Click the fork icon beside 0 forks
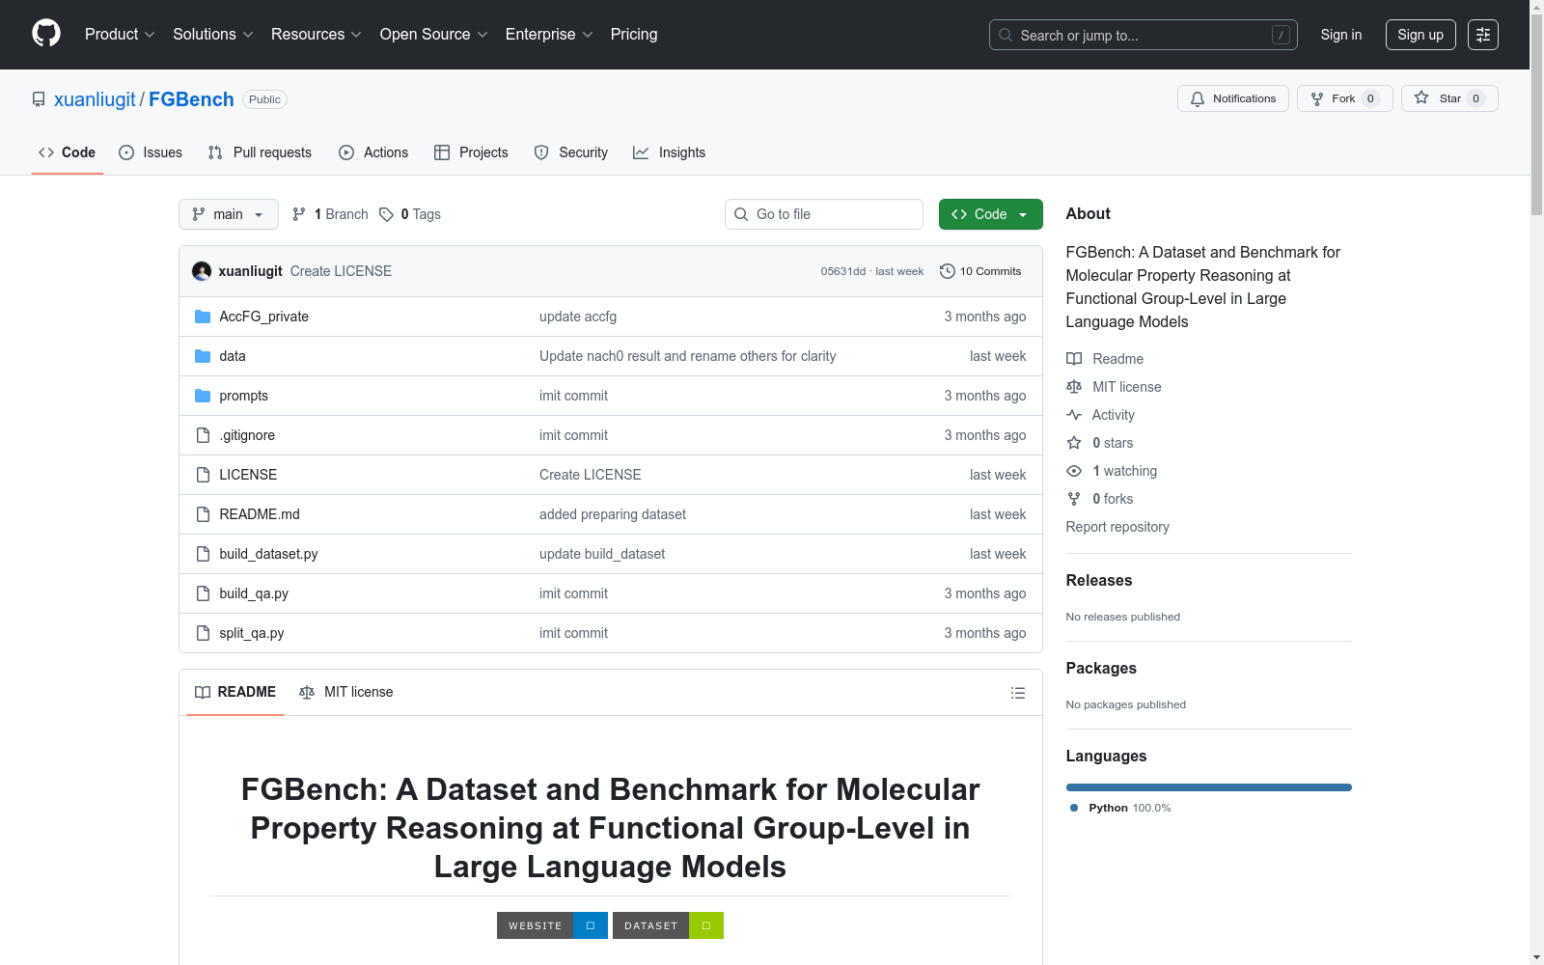 tap(1074, 499)
